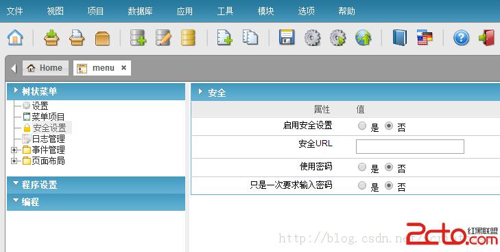Click the language flags icon
Image resolution: width=500 pixels, height=252 pixels.
point(425,38)
